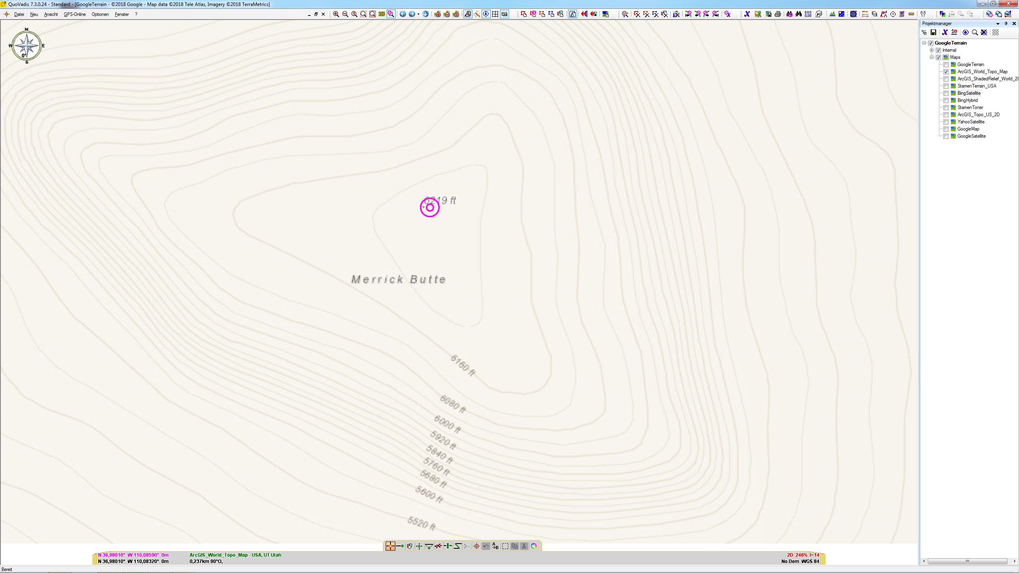Click the tree view icon in Projektmanager
The width and height of the screenshot is (1019, 573).
pyautogui.click(x=924, y=33)
